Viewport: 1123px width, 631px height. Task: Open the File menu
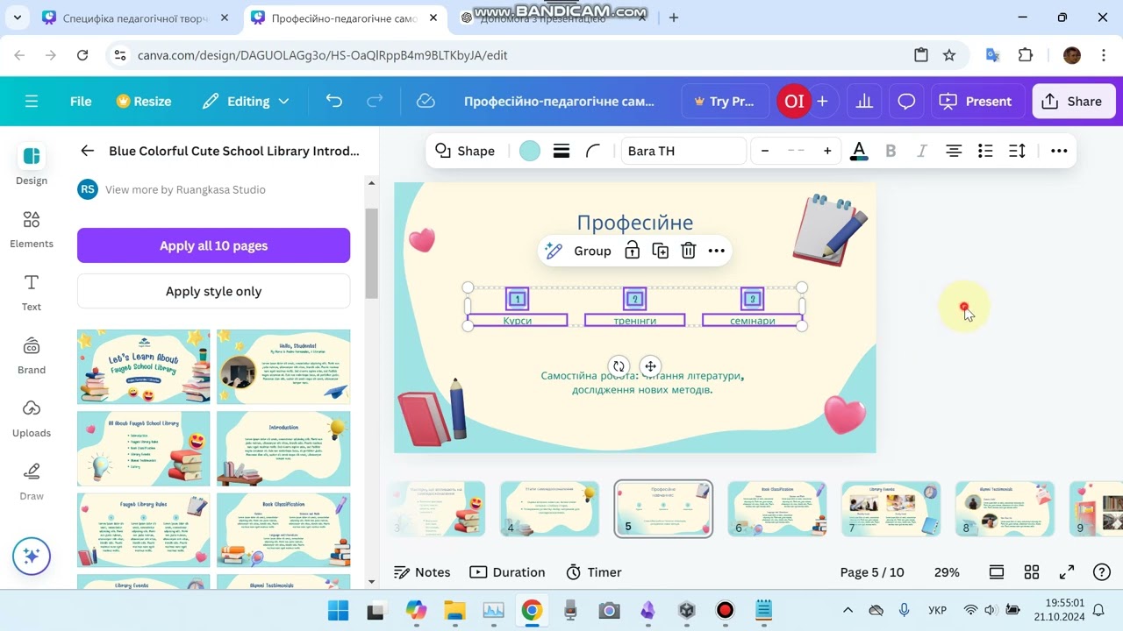click(81, 102)
